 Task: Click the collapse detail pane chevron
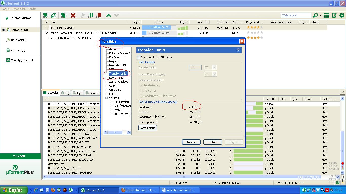tap(342, 92)
